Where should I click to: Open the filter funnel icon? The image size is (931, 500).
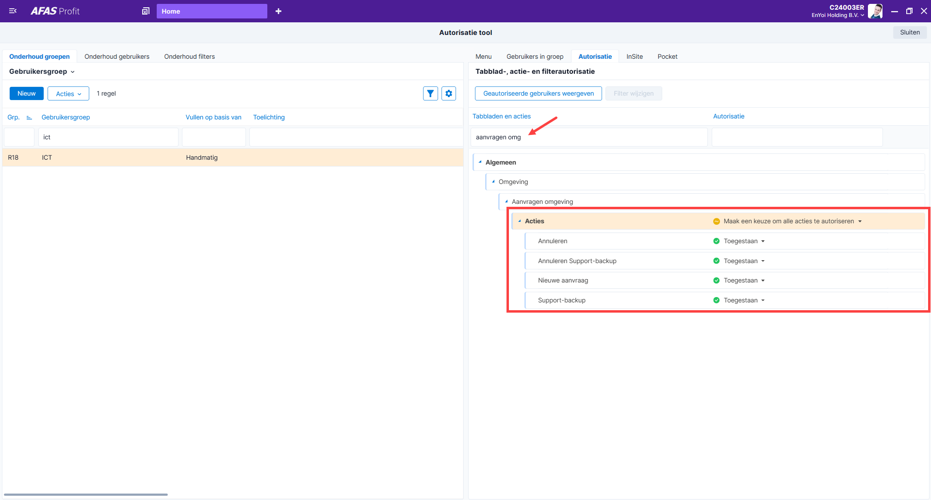coord(430,94)
